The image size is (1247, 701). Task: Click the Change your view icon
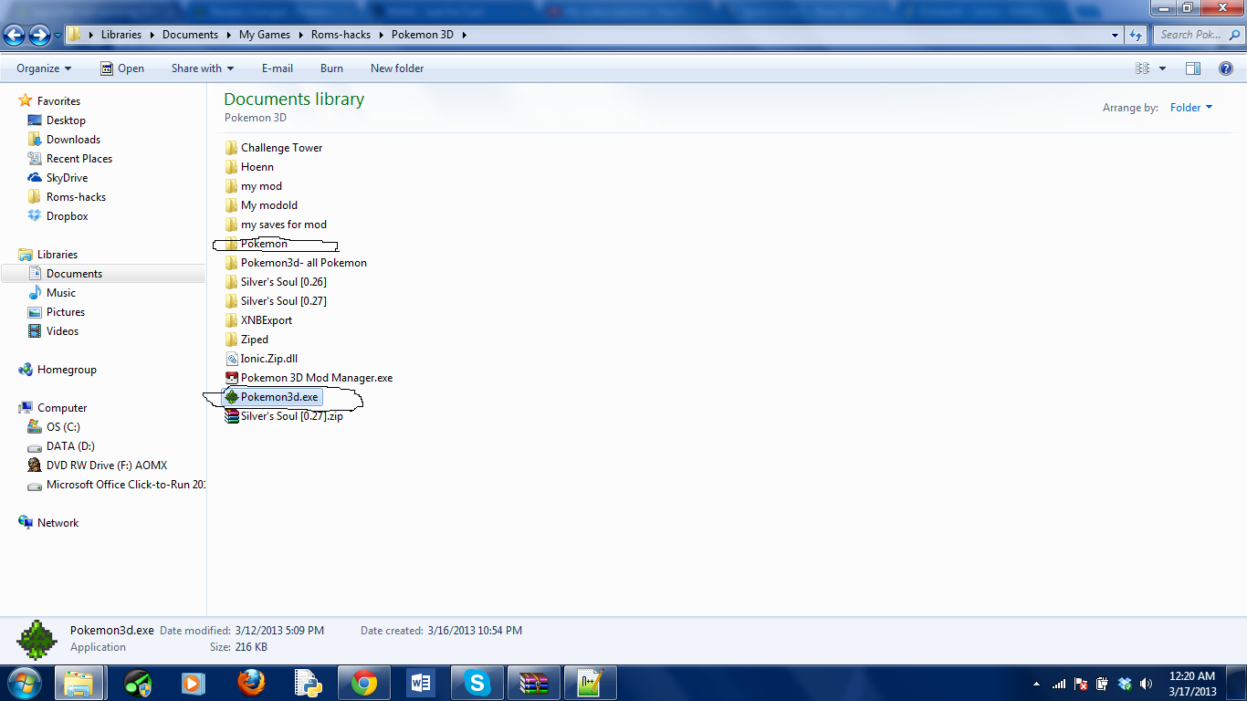1142,68
